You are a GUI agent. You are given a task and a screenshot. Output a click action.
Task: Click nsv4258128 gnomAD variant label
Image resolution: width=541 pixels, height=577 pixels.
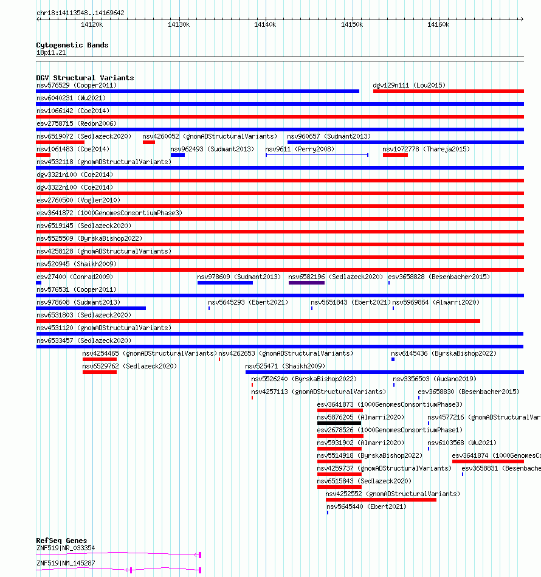(104, 251)
